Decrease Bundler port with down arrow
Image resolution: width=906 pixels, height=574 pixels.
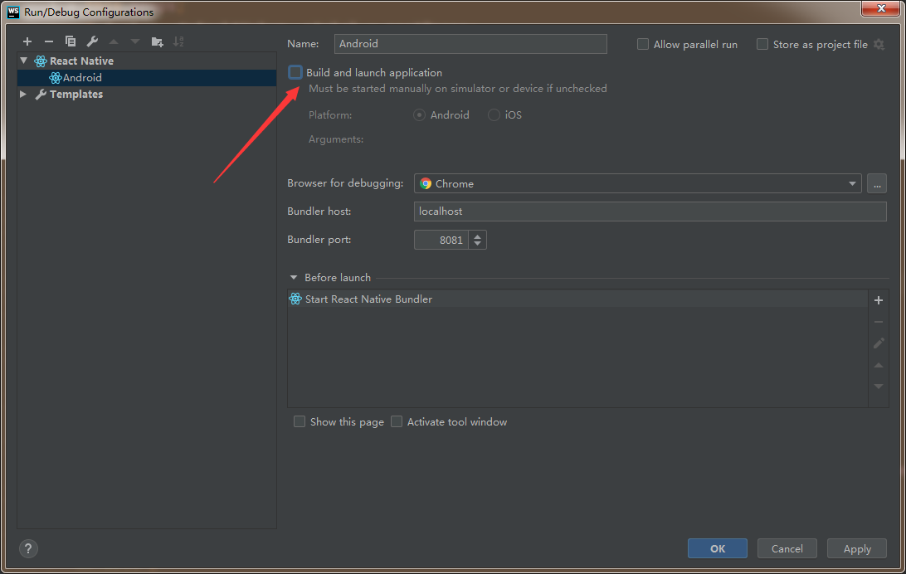coord(477,244)
